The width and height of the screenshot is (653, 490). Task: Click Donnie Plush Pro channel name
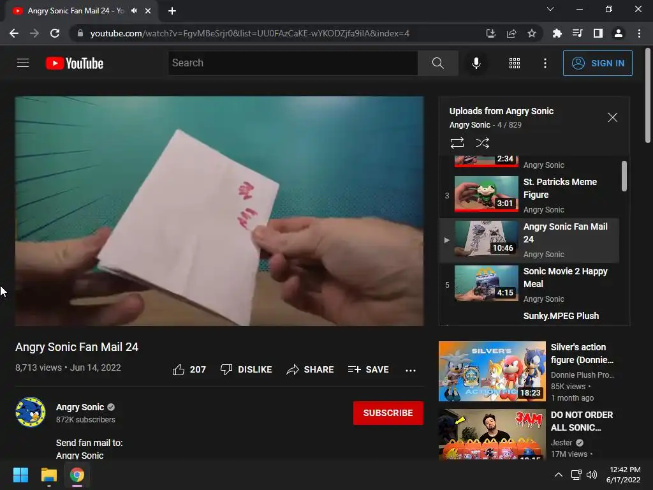[x=582, y=375]
